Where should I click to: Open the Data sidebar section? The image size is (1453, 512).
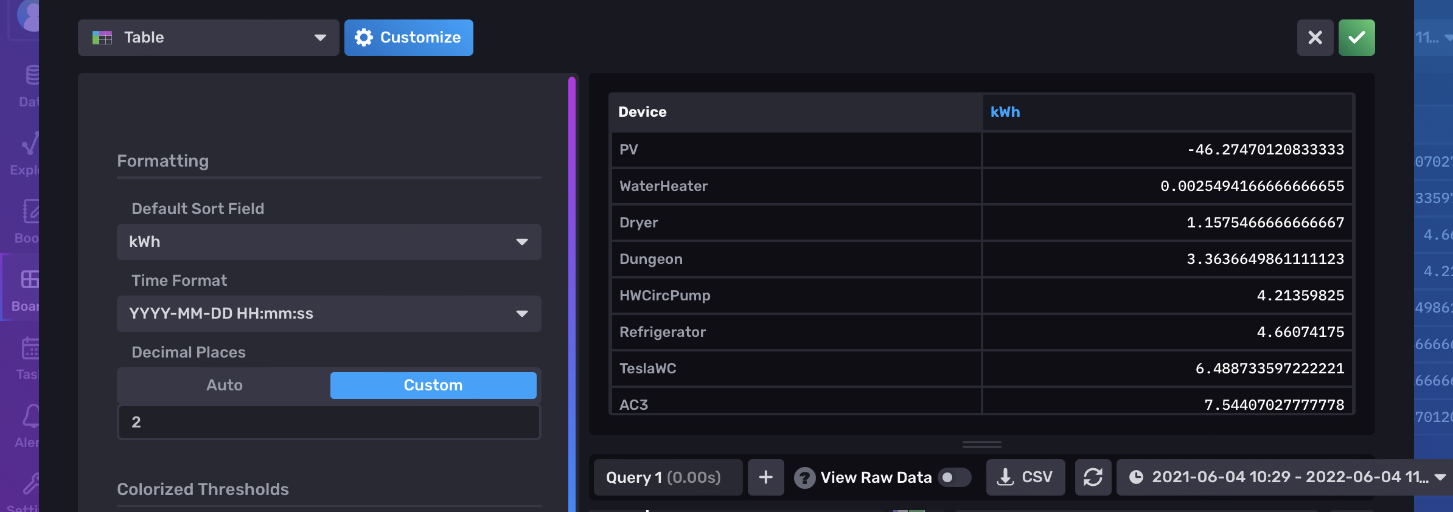tap(29, 85)
